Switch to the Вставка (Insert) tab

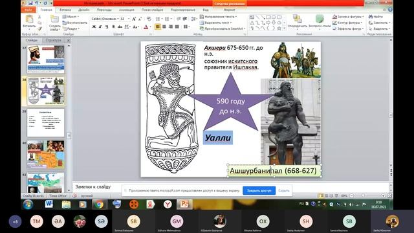65,10
